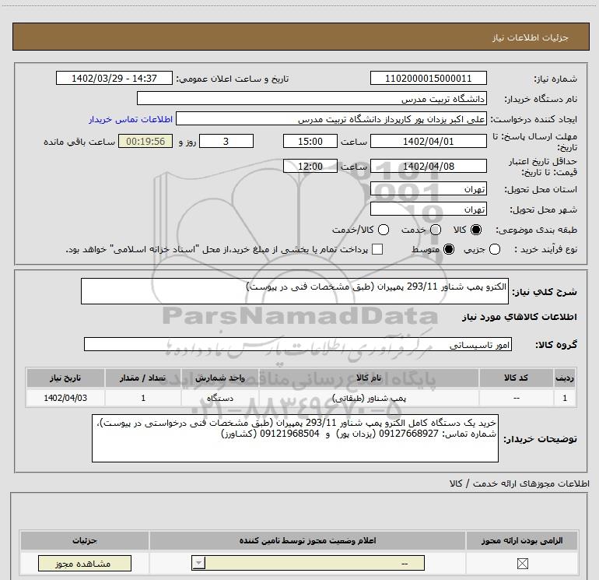The image size is (599, 580).
Task: Click the استان محل تحویل field تهران
Action: point(428,188)
